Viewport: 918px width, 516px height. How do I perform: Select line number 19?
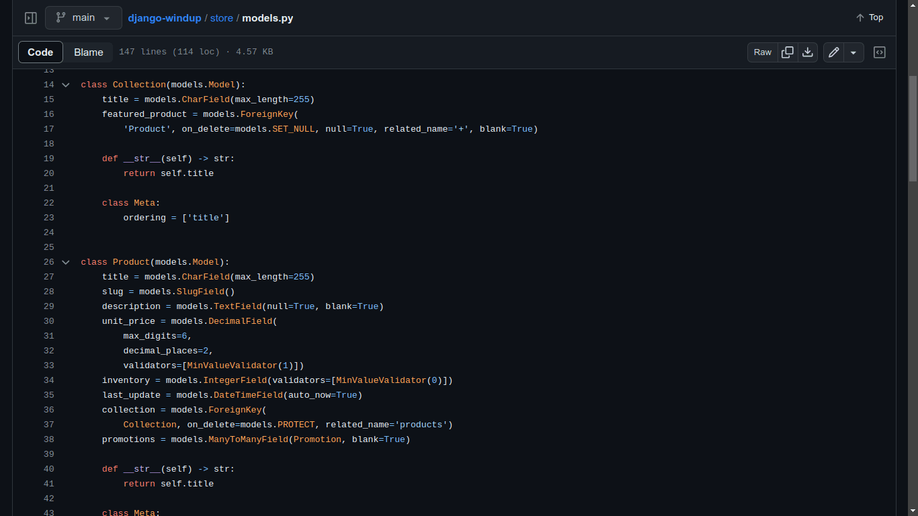(48, 159)
